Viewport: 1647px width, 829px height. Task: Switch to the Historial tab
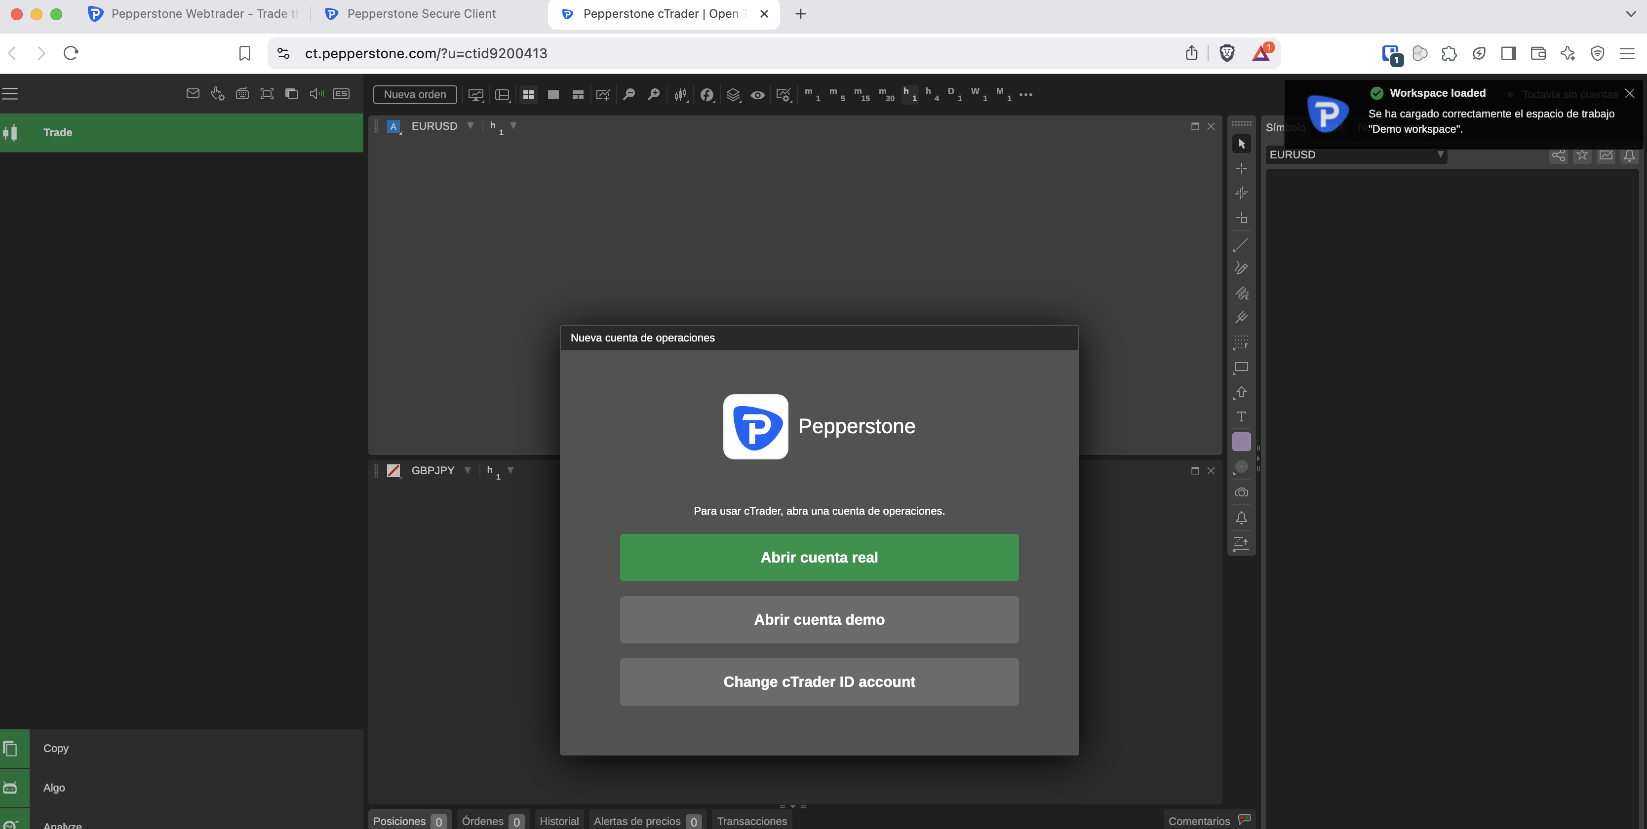(x=559, y=821)
